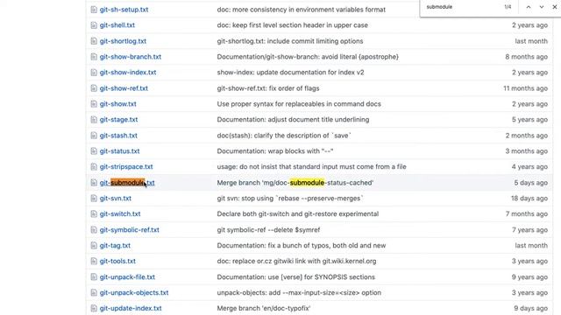This screenshot has height=315, width=561.
Task: Open commit 'Merge branch en/doc-typofix'
Action: tap(264, 308)
